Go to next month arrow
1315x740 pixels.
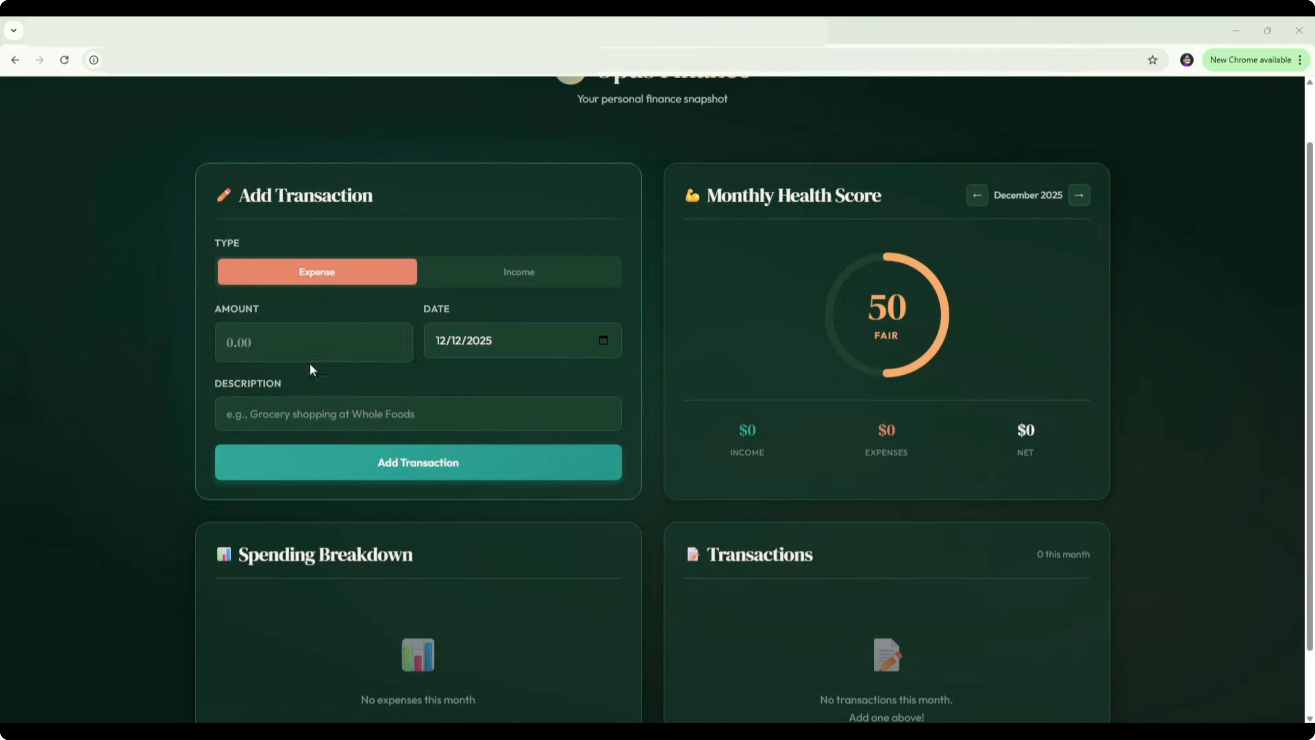pyautogui.click(x=1079, y=195)
